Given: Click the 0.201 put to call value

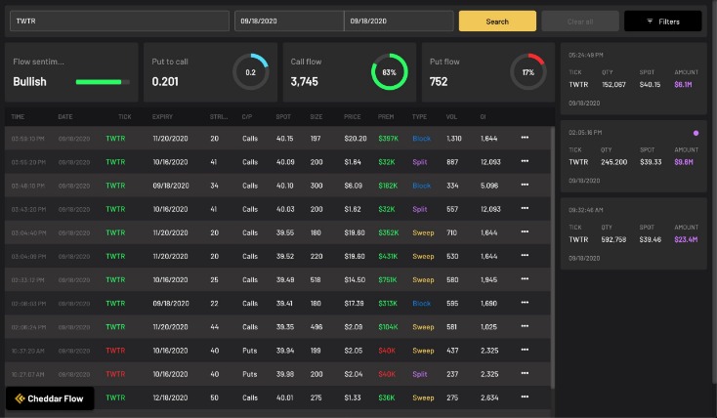Looking at the screenshot, I should tap(165, 81).
